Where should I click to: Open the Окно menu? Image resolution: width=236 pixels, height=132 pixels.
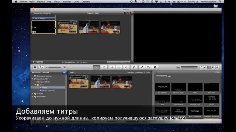(x=76, y=1)
